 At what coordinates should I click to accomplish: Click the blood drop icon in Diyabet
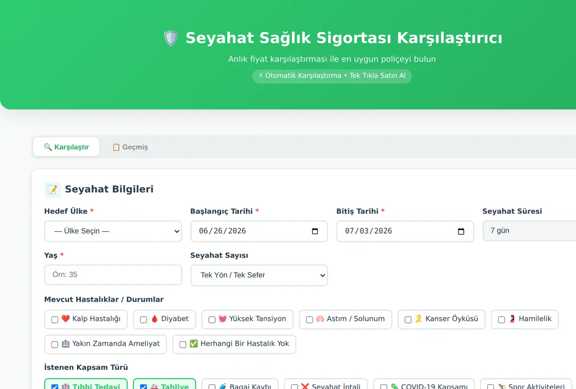(x=155, y=319)
